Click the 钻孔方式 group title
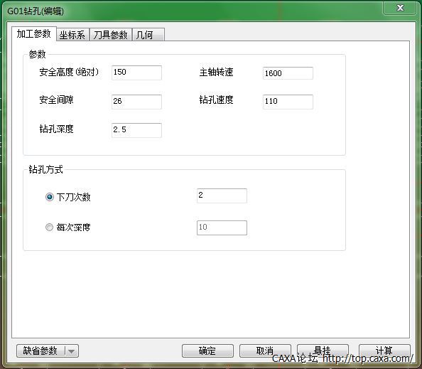 [46, 169]
